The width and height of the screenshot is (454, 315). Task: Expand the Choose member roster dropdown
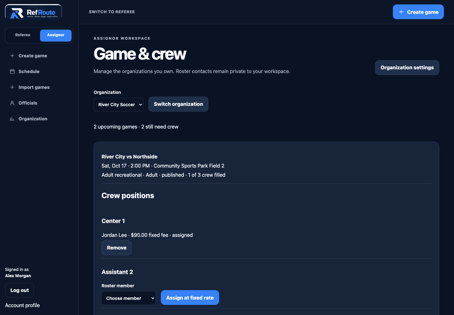click(x=129, y=298)
